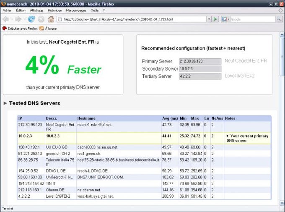
Task: Click hostname resolv-L.DTAG.DE.
Action: coord(93,171)
